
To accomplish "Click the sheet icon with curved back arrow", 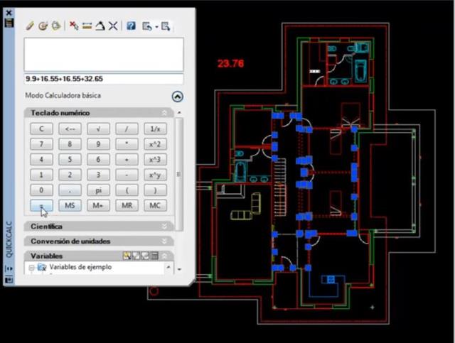I will 147,26.
